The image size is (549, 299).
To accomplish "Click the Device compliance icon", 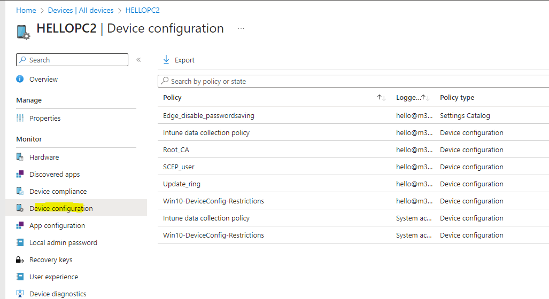I will [x=20, y=191].
